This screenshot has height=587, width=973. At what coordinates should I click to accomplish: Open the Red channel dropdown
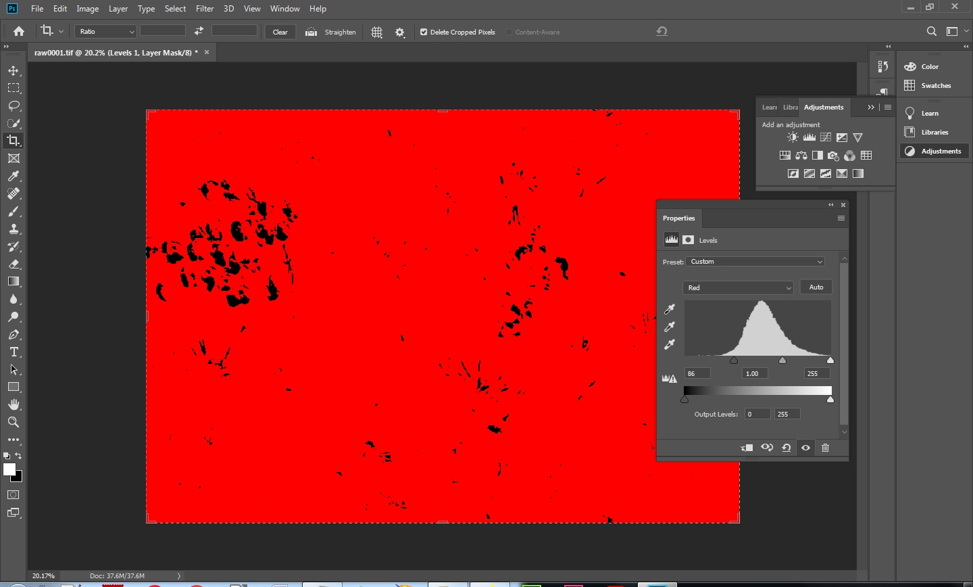tap(738, 287)
